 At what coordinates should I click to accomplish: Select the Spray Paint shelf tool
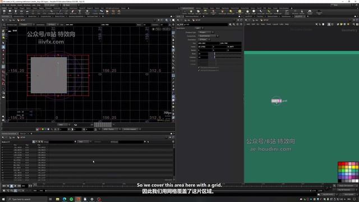(73, 12)
